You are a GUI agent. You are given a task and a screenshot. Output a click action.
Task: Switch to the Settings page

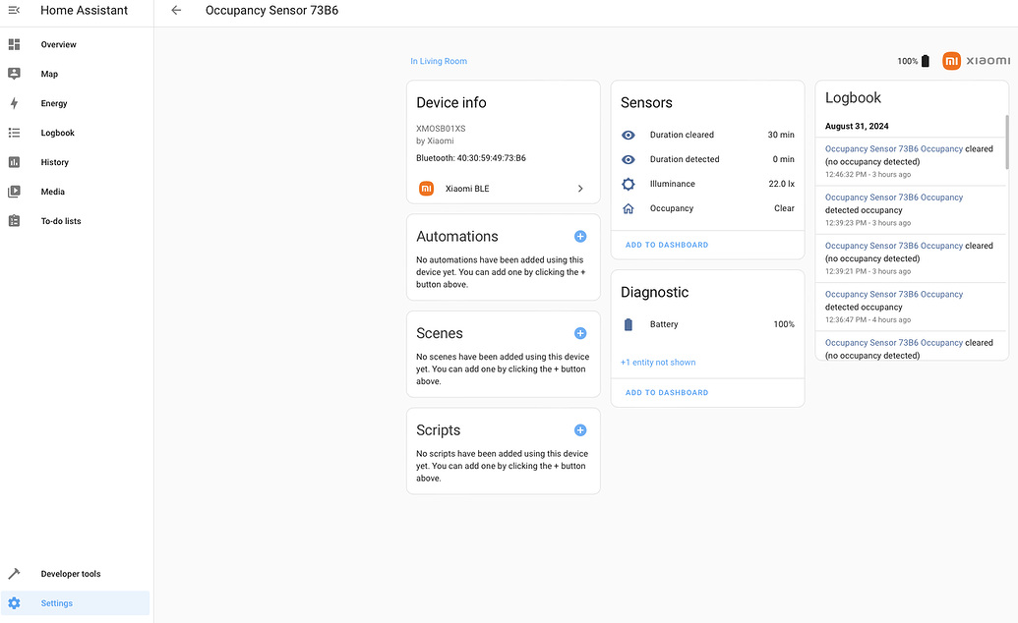click(56, 602)
